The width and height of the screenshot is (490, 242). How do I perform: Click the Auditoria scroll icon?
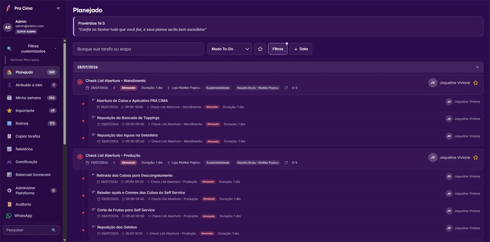pos(9,204)
